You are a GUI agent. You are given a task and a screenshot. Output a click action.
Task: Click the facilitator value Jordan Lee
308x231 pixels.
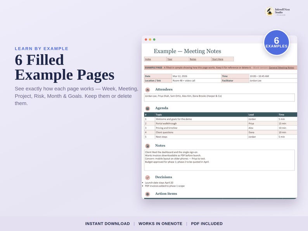[x=256, y=81]
